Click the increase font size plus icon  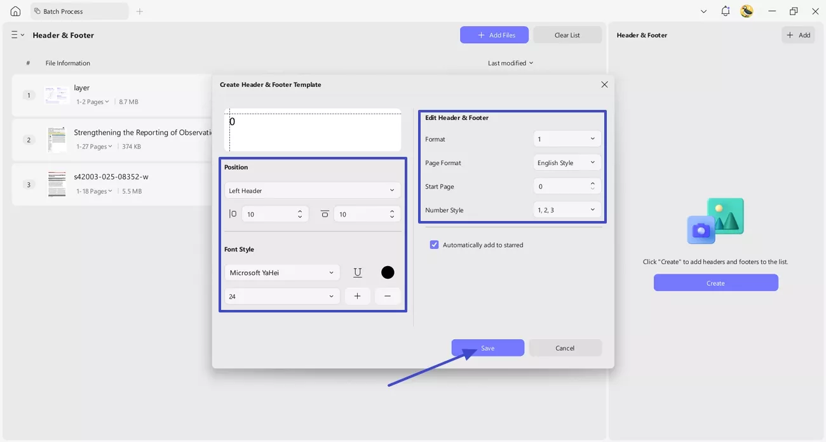357,296
